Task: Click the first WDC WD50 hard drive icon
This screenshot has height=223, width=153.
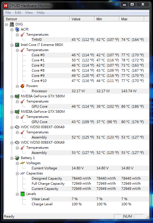Action: click(x=17, y=127)
